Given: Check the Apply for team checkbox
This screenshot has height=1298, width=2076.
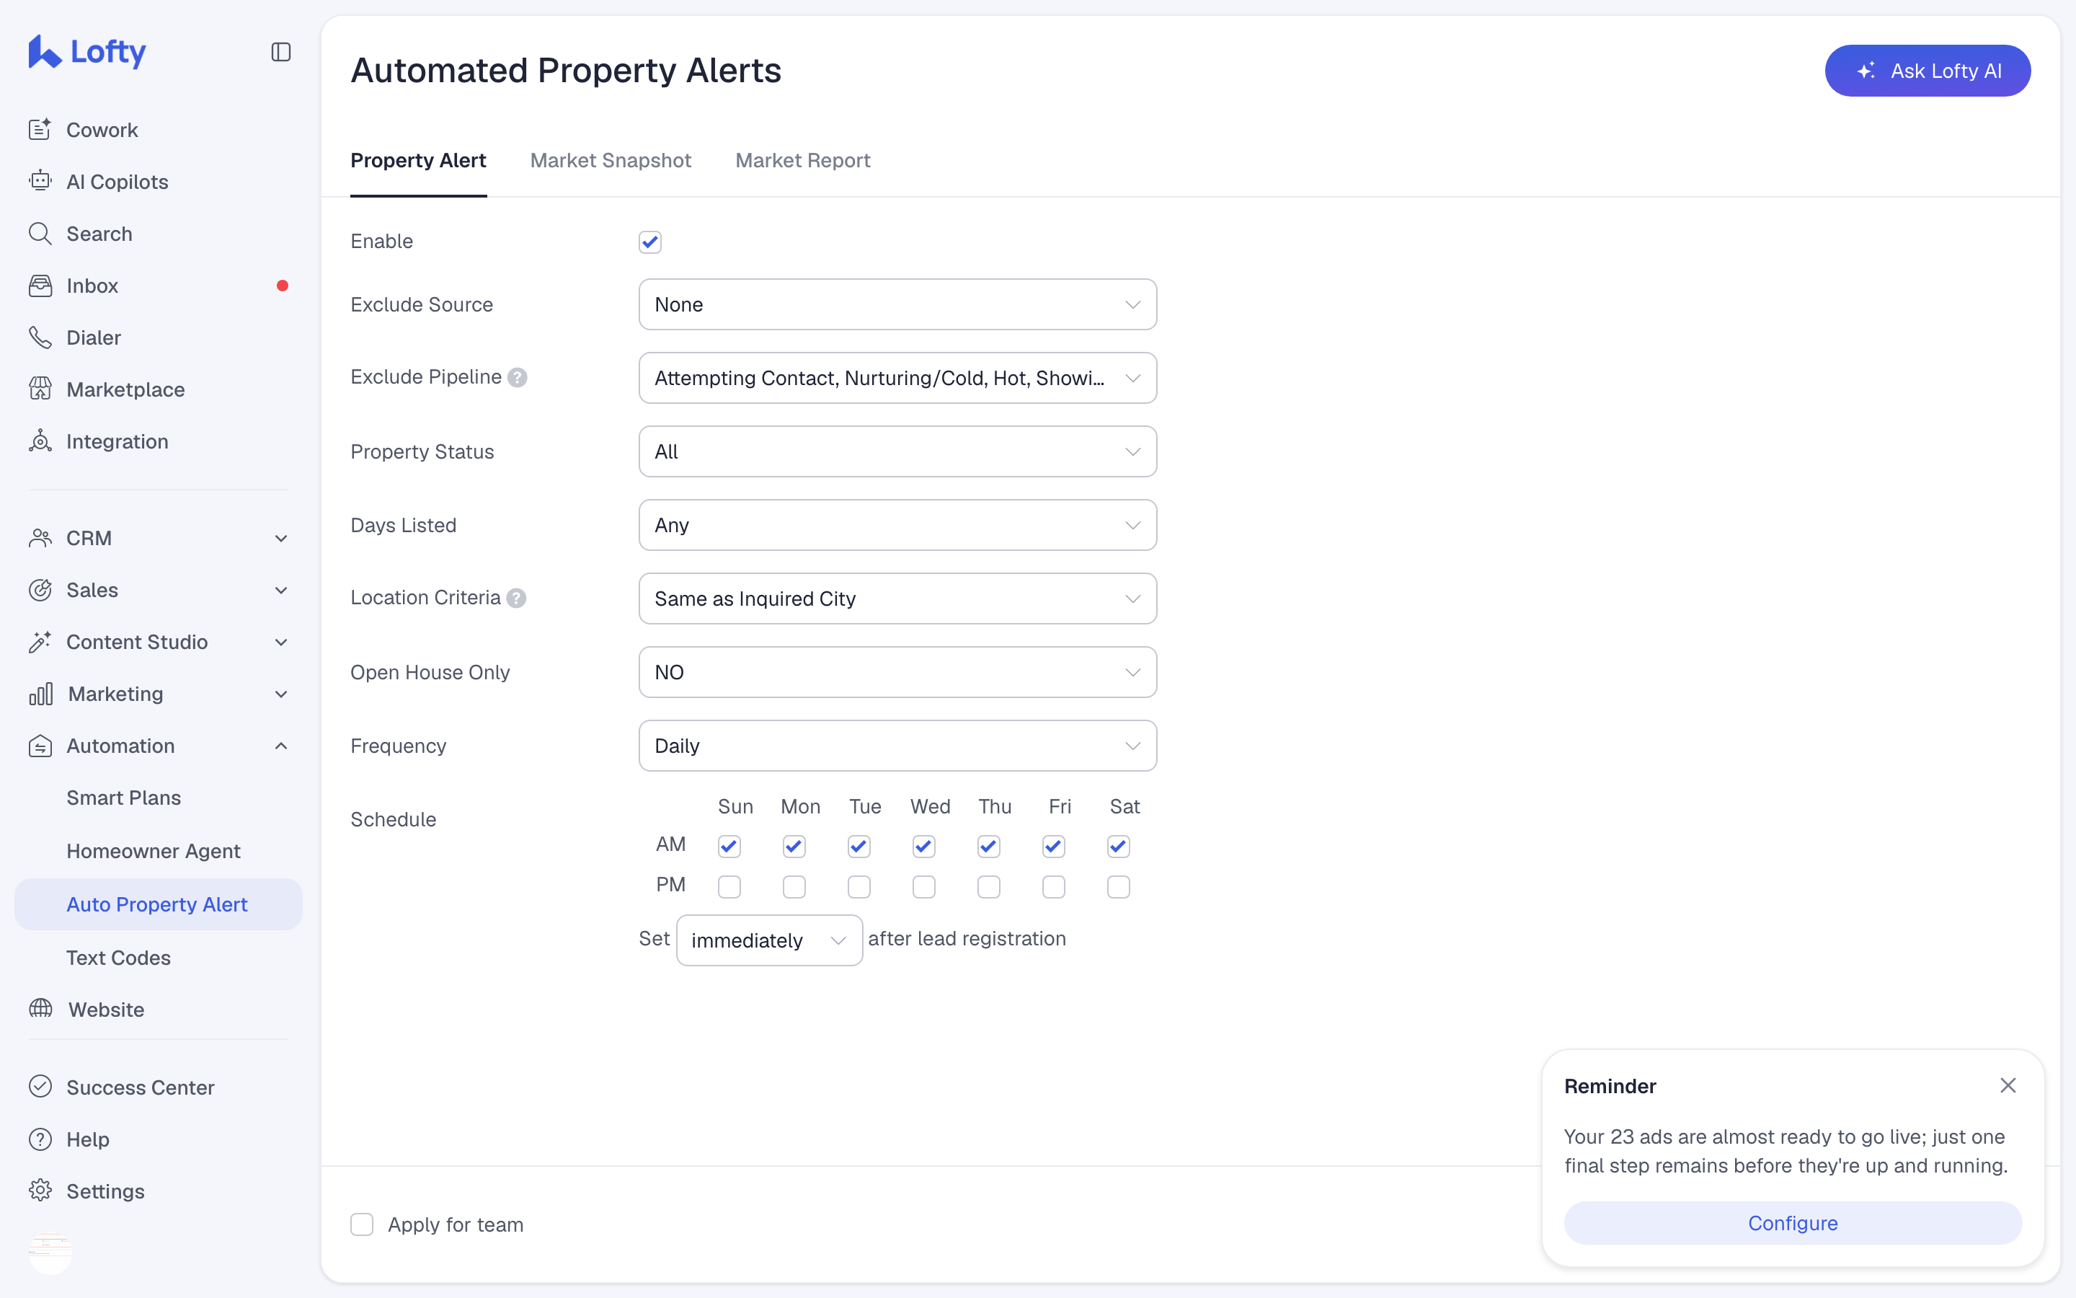Looking at the screenshot, I should (362, 1224).
